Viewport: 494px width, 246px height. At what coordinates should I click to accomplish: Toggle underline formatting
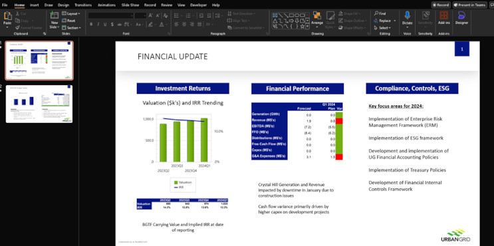click(105, 24)
